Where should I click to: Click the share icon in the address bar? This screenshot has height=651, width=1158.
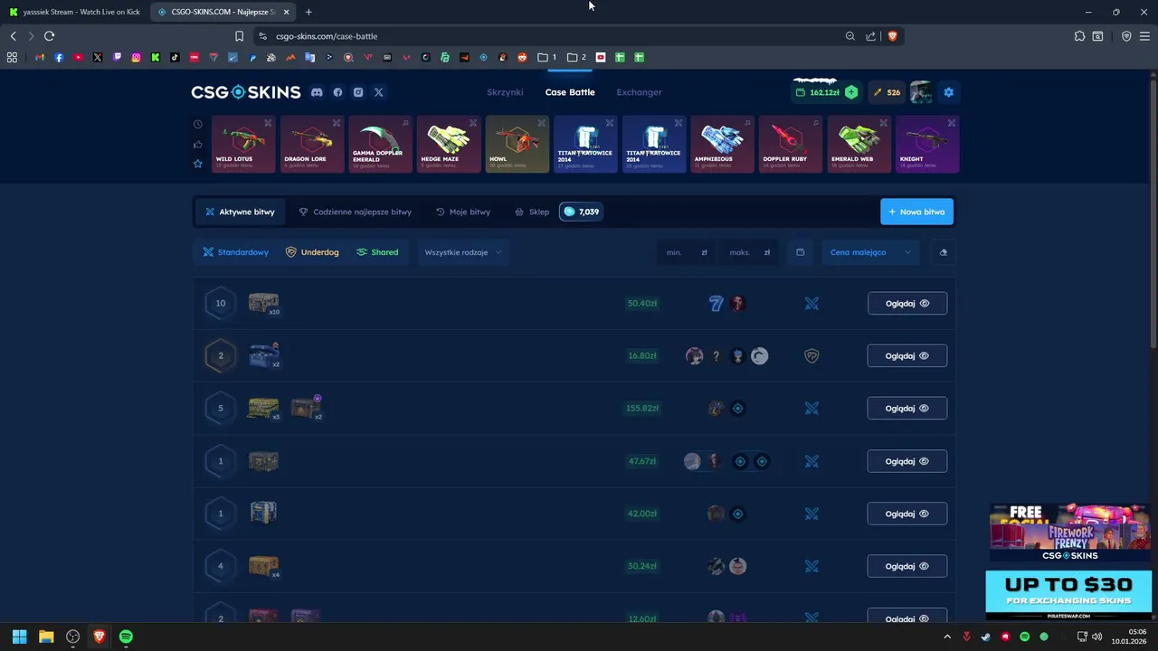click(870, 36)
